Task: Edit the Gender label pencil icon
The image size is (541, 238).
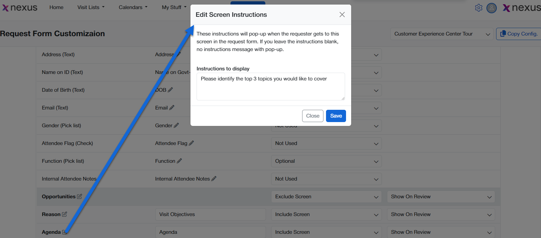Action: coord(176,125)
